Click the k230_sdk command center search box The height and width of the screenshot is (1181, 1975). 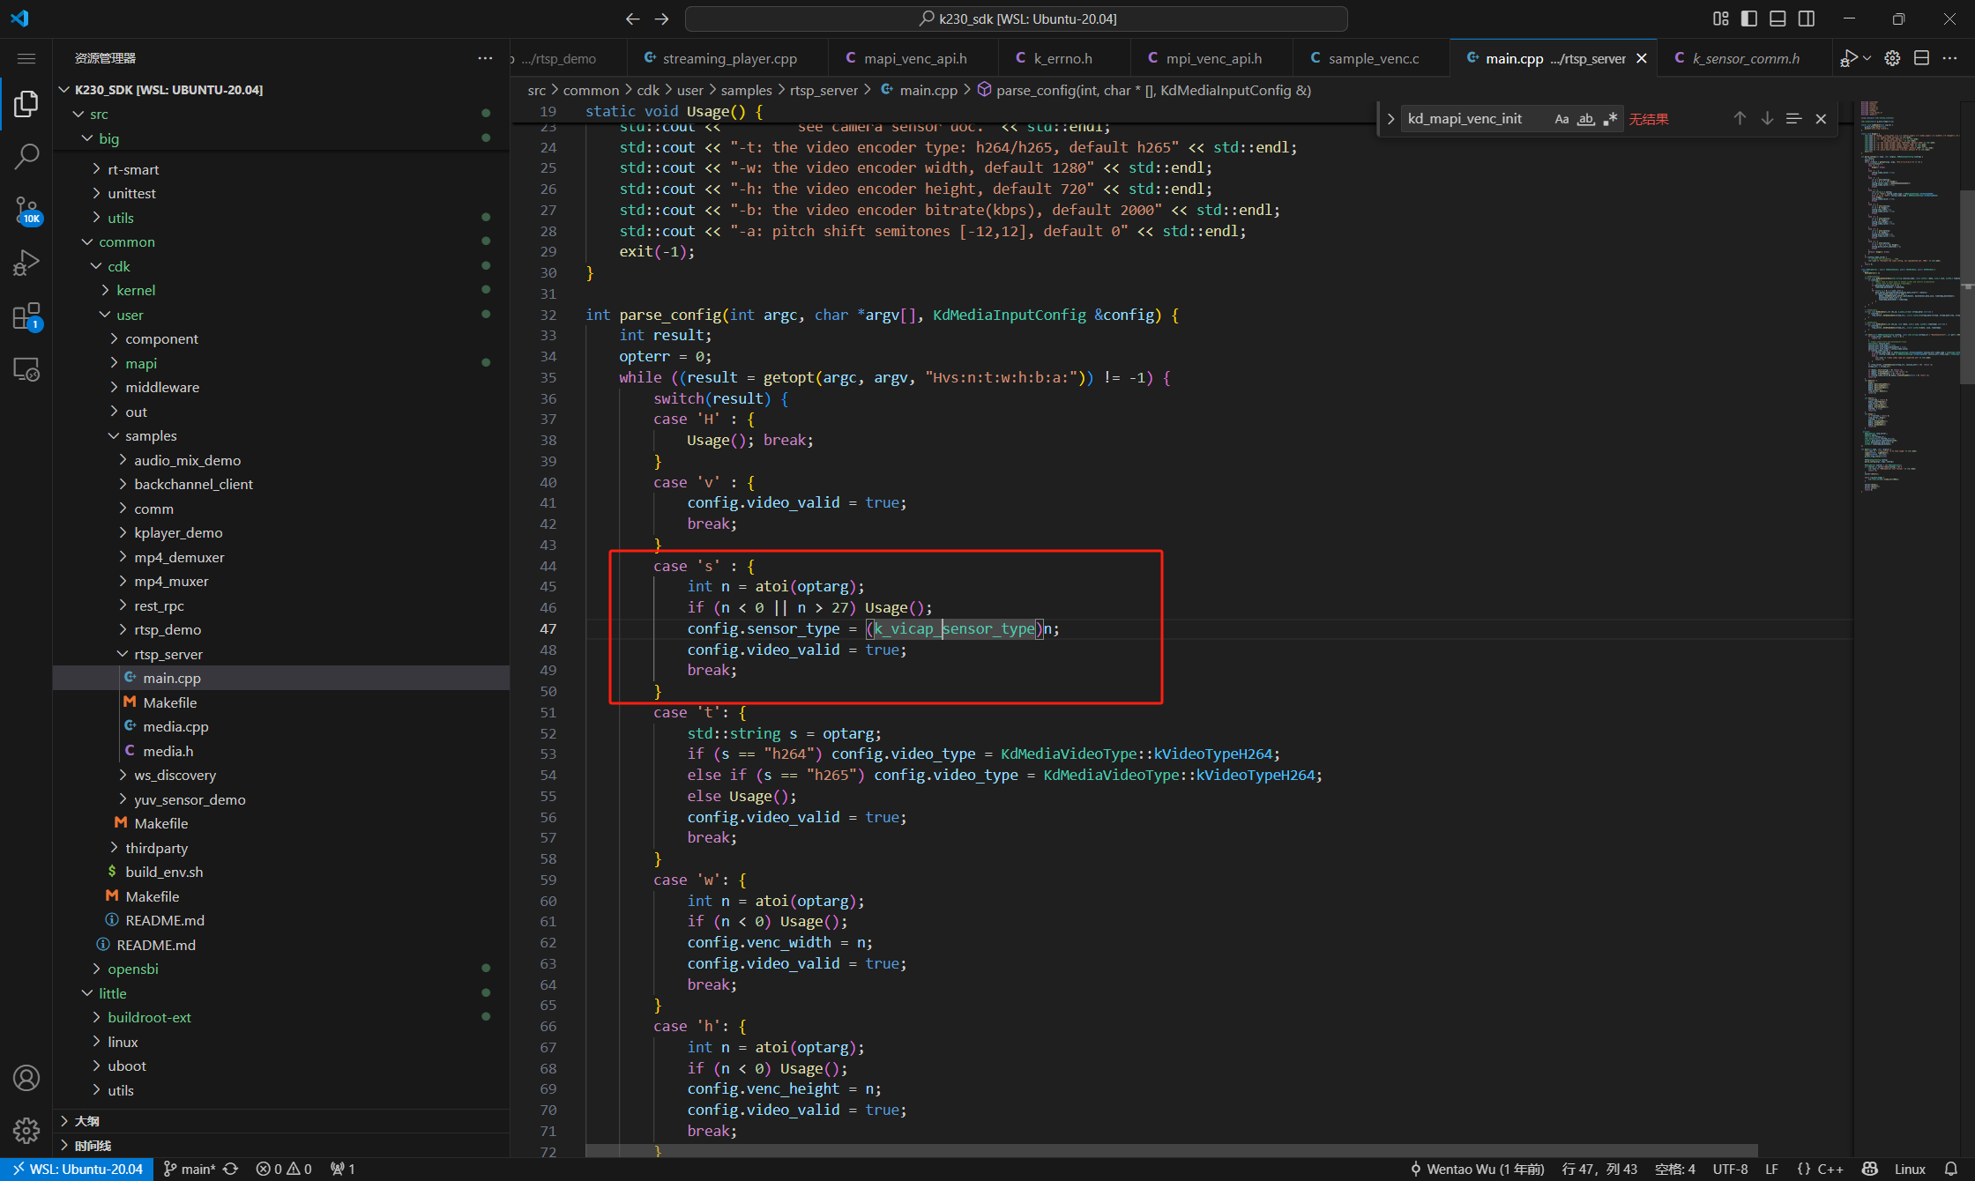pyautogui.click(x=1016, y=19)
